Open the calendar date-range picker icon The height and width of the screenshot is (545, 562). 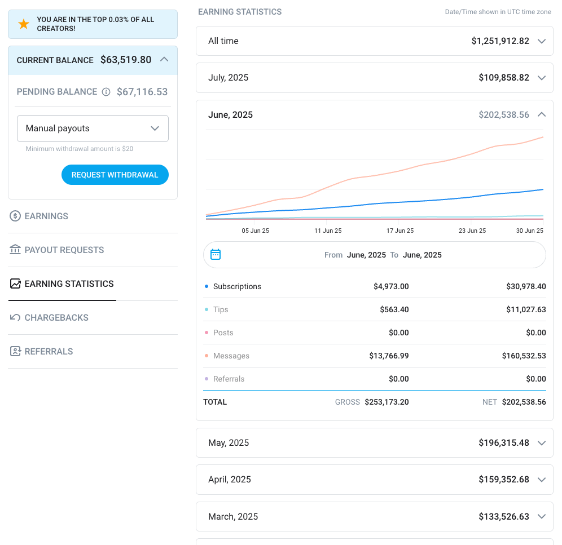[216, 255]
